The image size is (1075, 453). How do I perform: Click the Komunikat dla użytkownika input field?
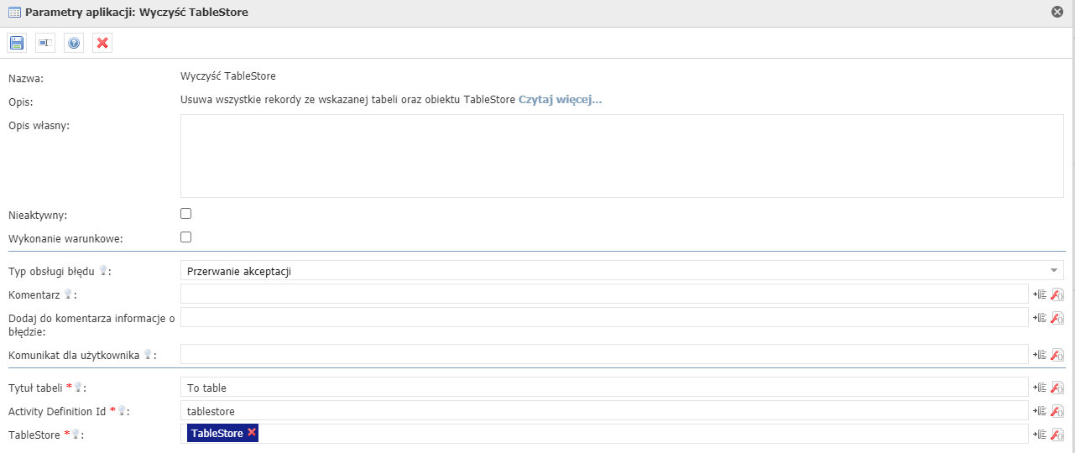coord(604,355)
